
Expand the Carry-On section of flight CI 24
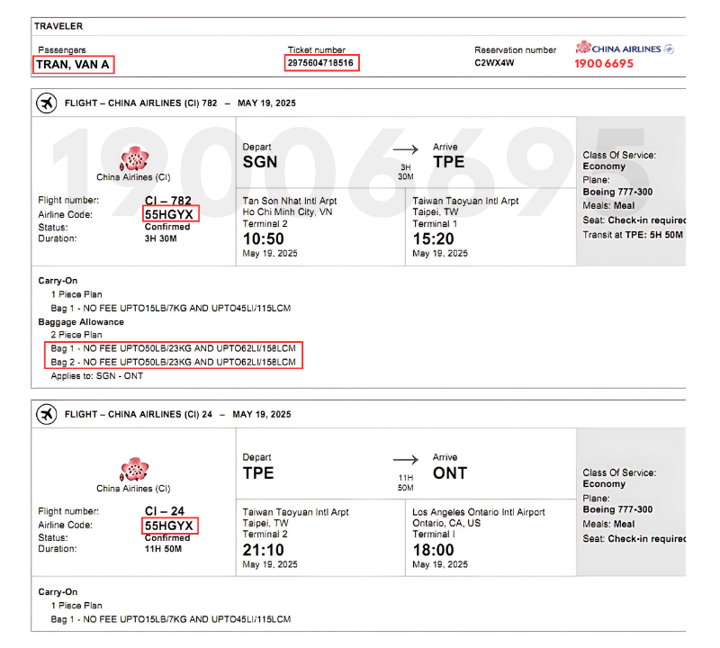(x=58, y=593)
